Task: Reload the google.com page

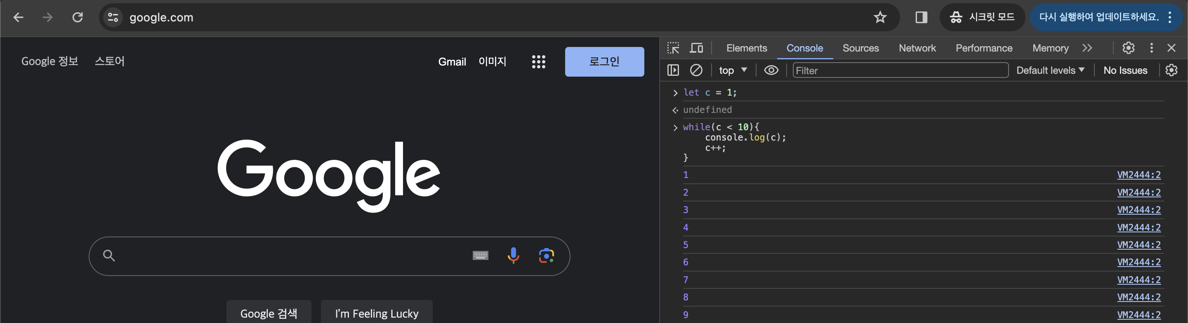Action: (x=78, y=17)
